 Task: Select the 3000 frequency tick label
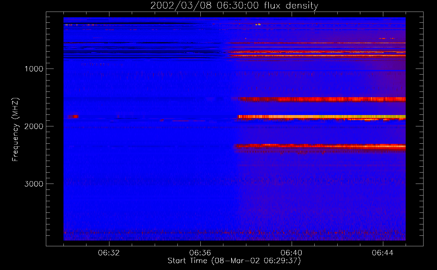tap(34, 184)
